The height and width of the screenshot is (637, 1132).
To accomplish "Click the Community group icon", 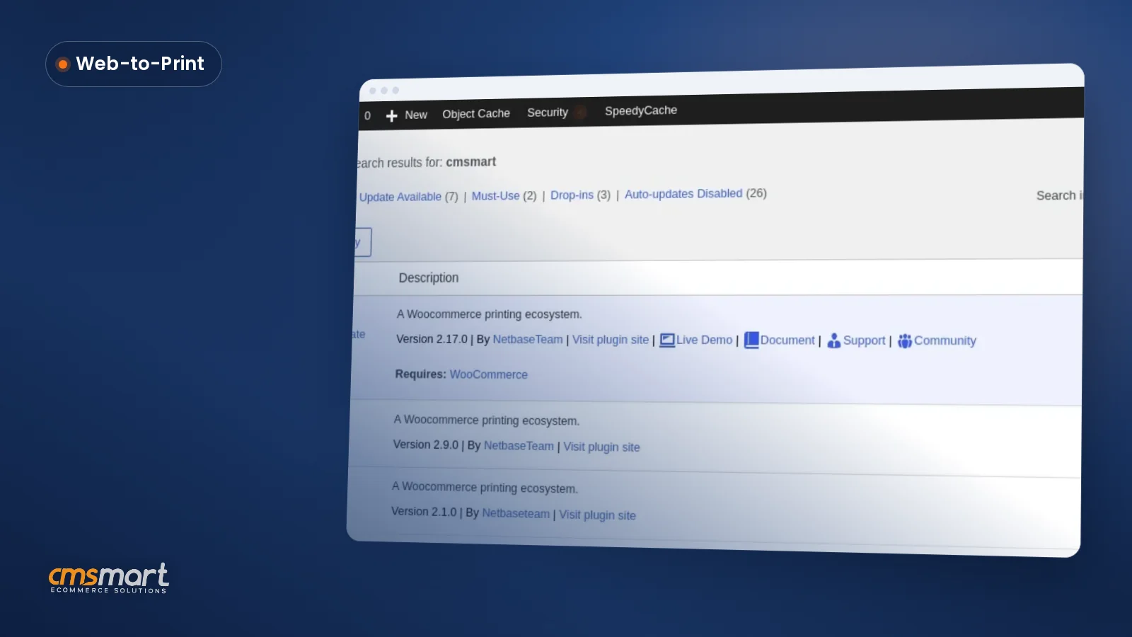I will click(905, 341).
